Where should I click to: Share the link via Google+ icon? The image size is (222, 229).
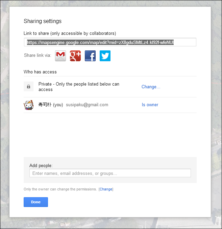pos(75,56)
